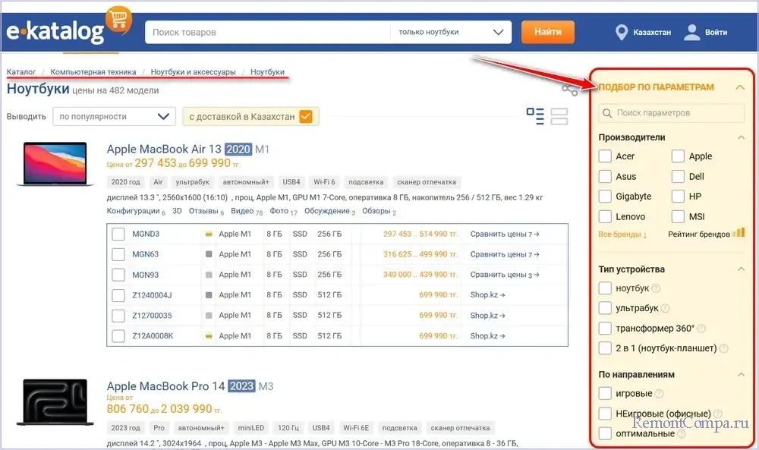
Task: Open the 'по популярности' sort dropdown
Action: click(115, 117)
